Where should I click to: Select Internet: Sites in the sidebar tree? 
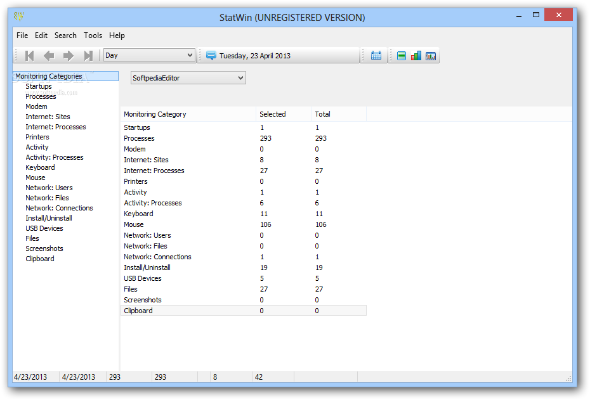[48, 117]
